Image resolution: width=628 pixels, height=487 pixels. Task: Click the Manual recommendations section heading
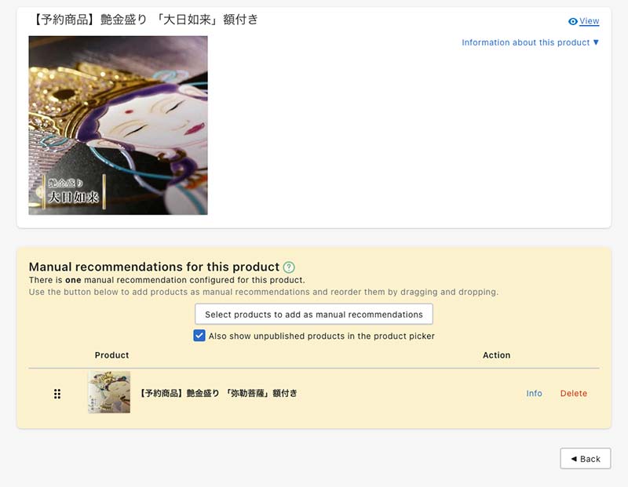(154, 267)
